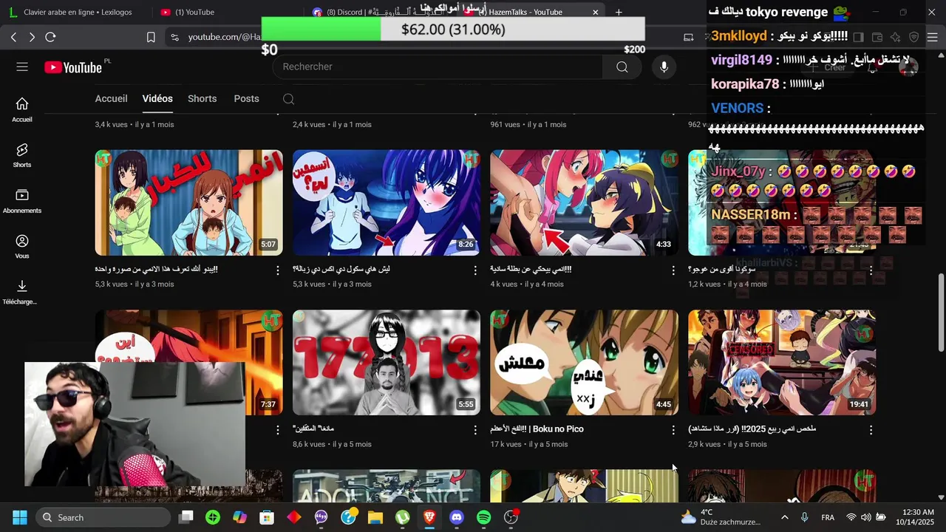Open options menu for Boku no Pico video

[x=673, y=430]
